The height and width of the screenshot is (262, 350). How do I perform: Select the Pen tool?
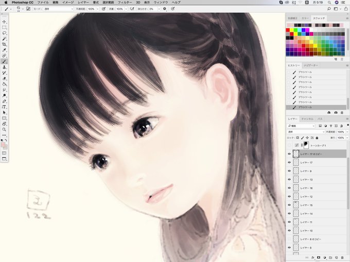(4, 101)
